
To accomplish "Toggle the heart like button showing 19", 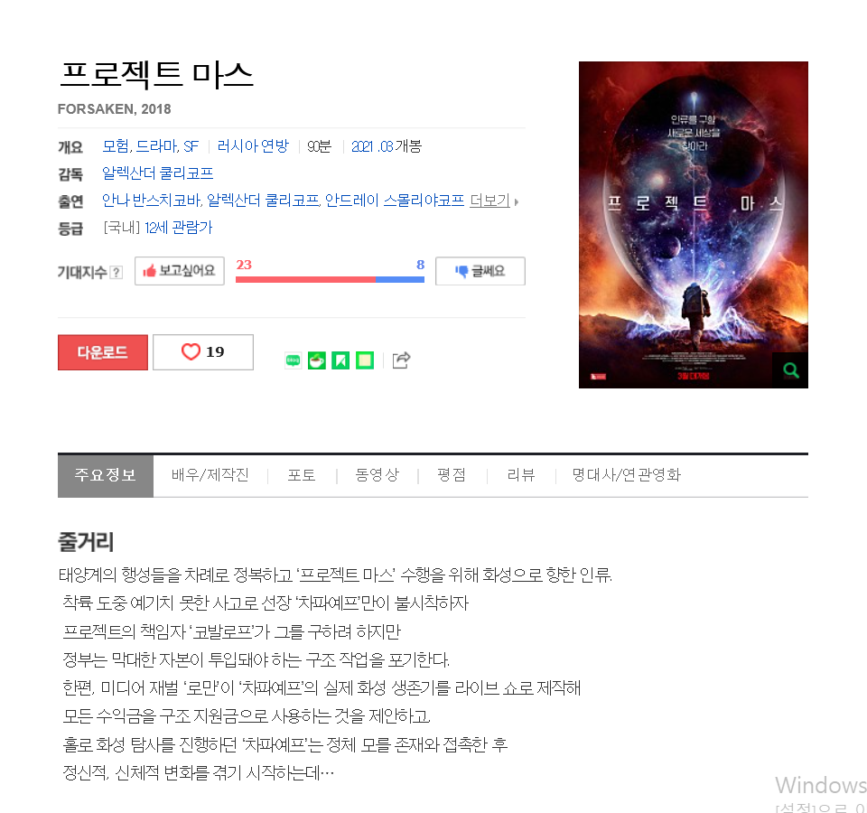I will pos(203,351).
